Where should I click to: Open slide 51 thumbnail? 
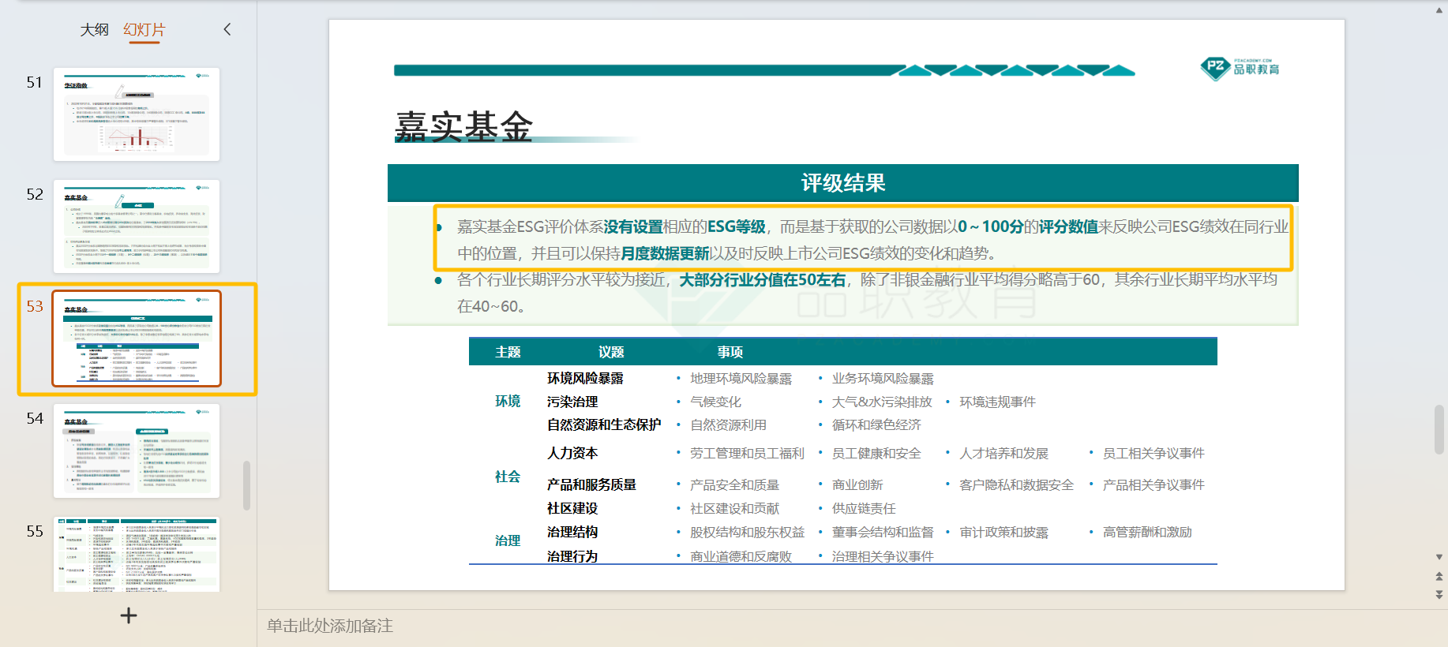coord(137,114)
